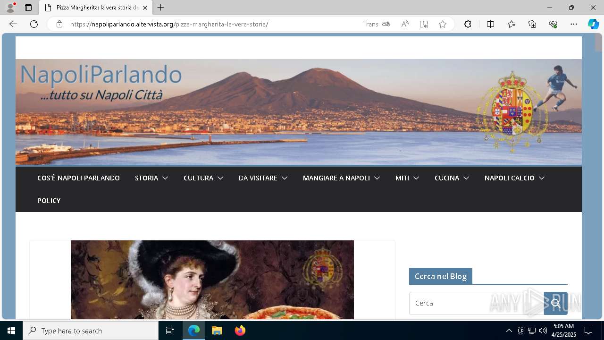The height and width of the screenshot is (340, 604).
Task: View site information lock icon
Action: (x=59, y=24)
